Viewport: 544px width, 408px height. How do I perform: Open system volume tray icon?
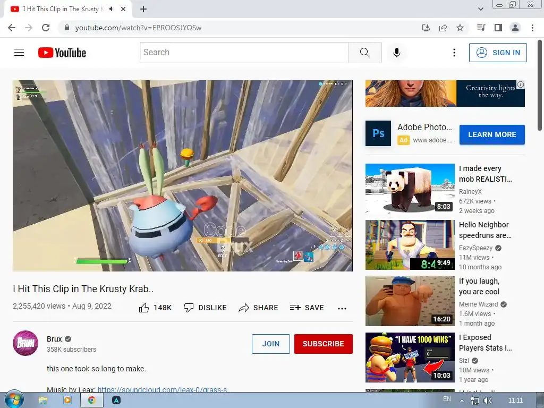pos(488,401)
